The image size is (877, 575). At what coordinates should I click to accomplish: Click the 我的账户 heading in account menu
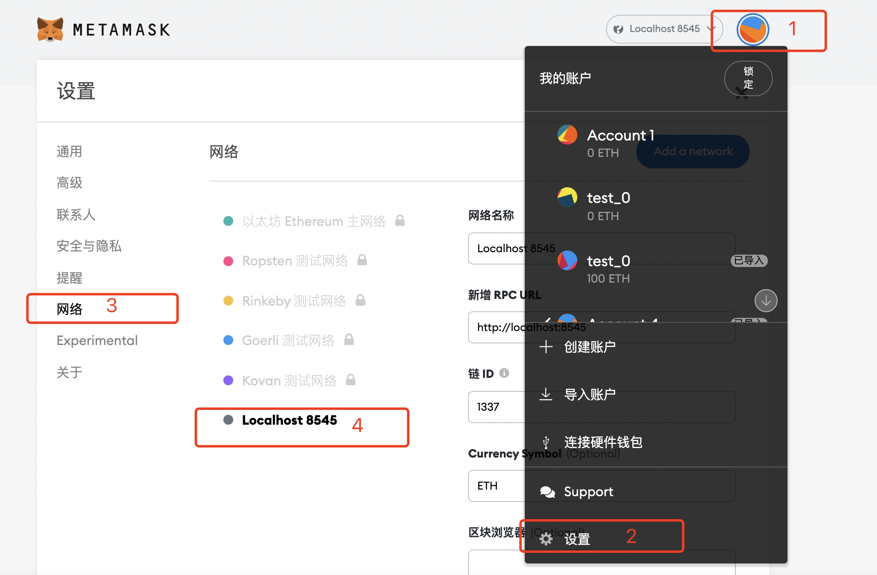pyautogui.click(x=565, y=78)
